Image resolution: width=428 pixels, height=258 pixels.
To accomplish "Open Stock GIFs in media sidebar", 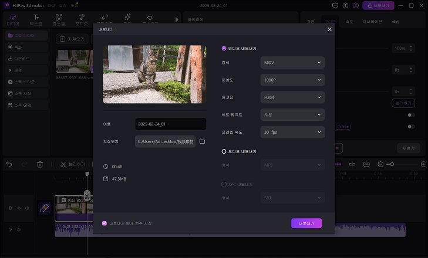I will click(x=26, y=105).
